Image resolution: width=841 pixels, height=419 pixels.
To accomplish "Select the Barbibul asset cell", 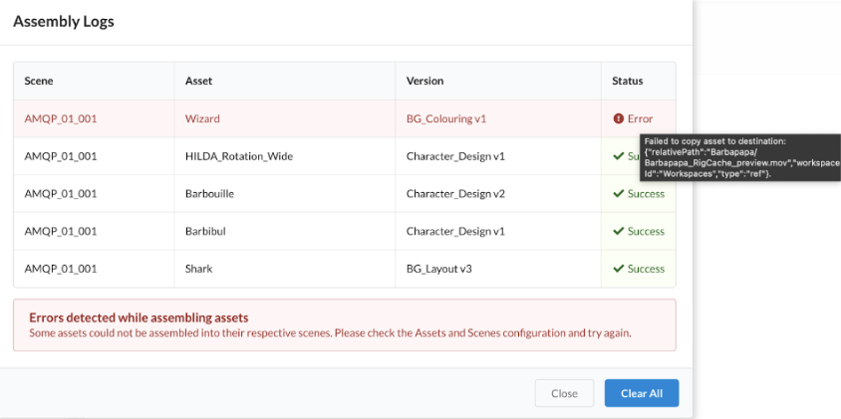I will pos(285,231).
